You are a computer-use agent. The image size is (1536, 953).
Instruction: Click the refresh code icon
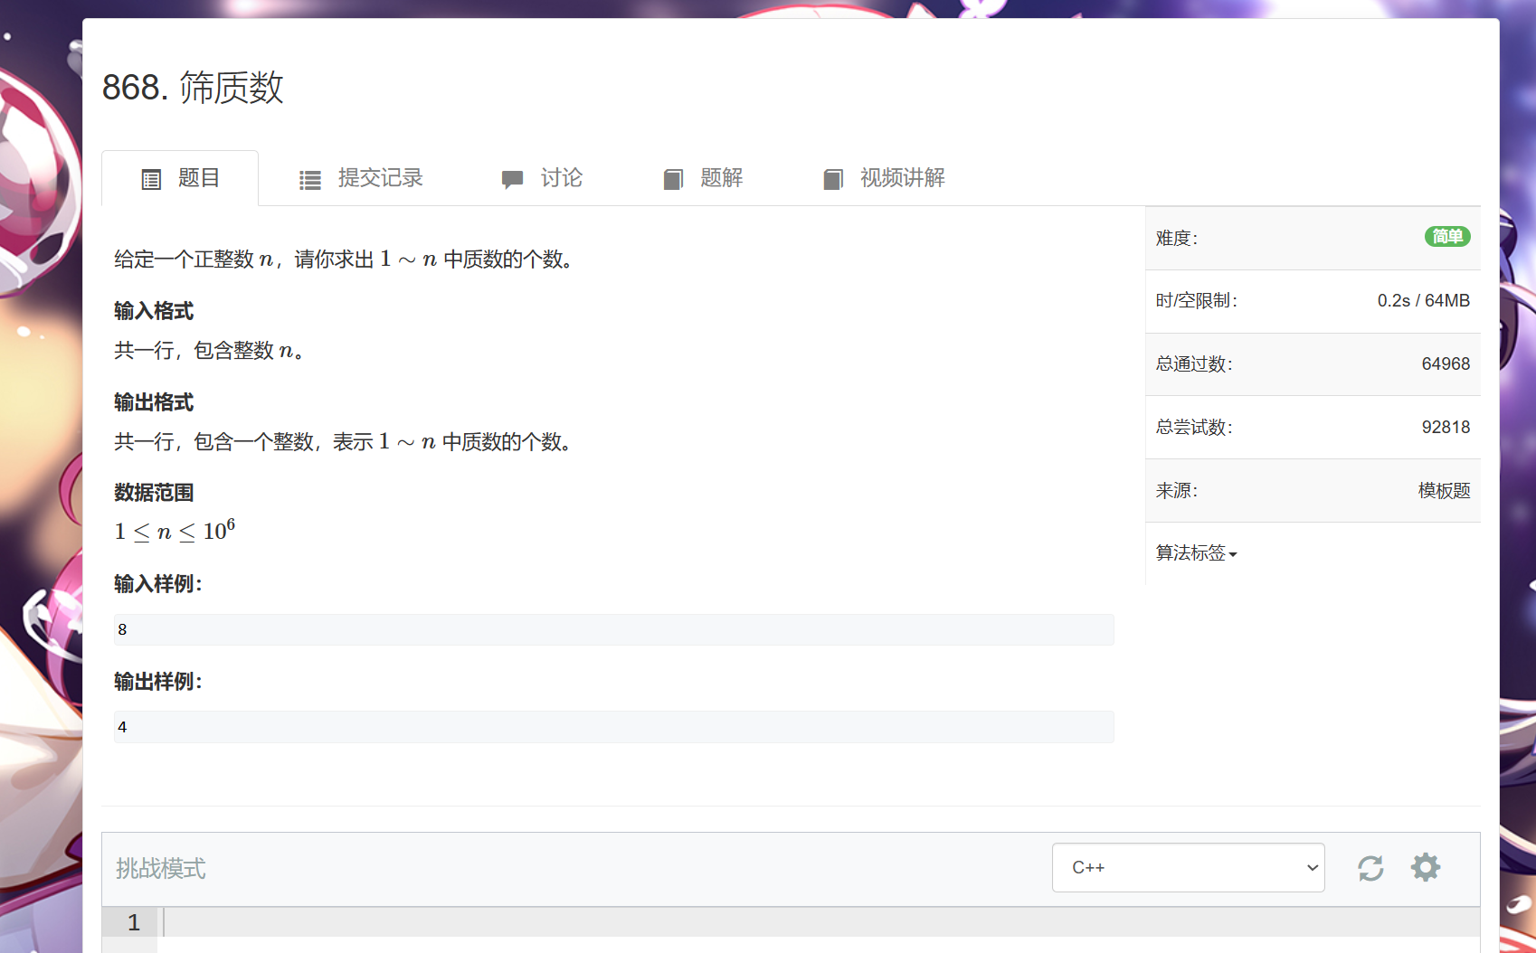1370,868
